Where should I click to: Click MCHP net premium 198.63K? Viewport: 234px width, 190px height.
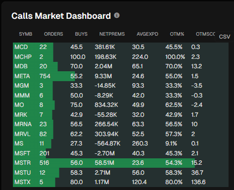[x=106, y=57]
